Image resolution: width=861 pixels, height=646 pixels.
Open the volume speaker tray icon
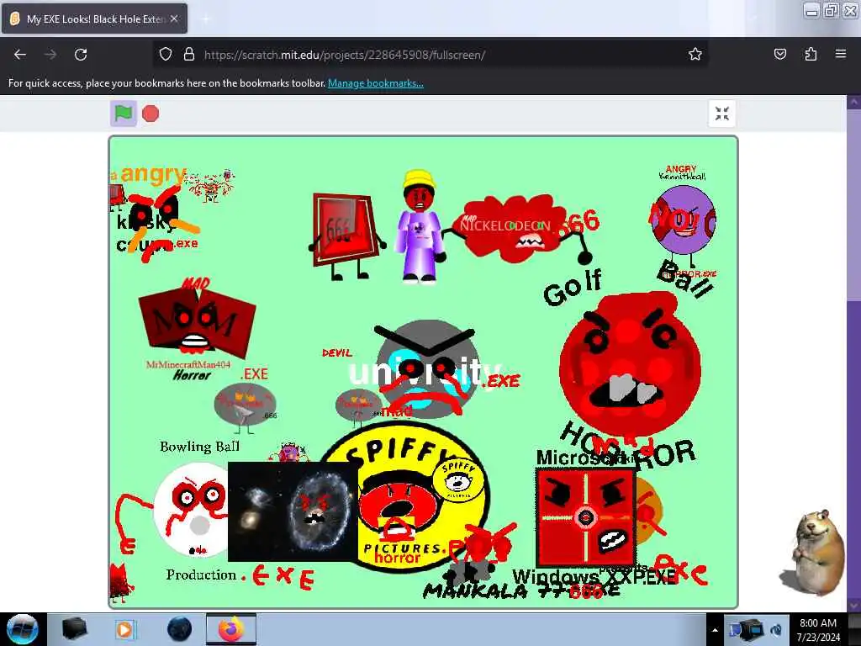(776, 630)
